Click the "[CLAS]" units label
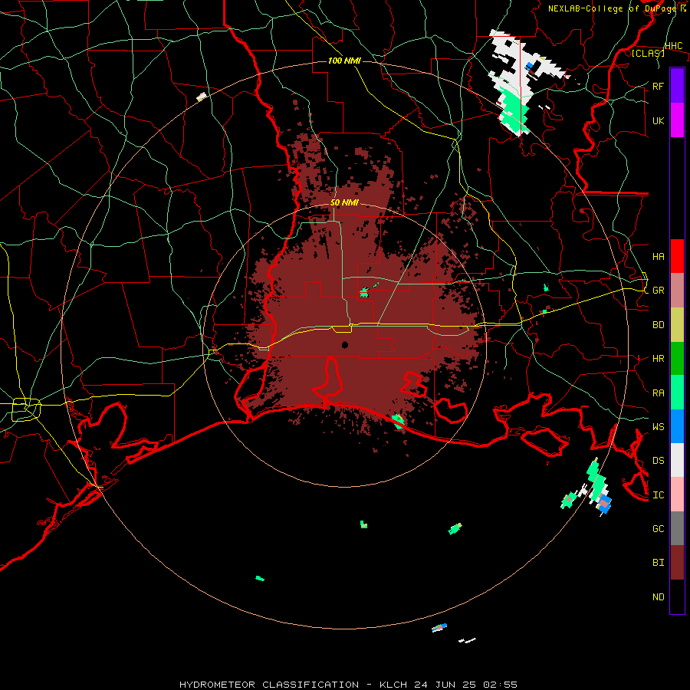Viewport: 690px width, 690px height. click(x=648, y=53)
